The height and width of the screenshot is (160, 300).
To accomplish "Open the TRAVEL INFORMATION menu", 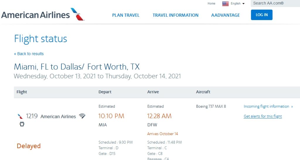I will pos(175,15).
